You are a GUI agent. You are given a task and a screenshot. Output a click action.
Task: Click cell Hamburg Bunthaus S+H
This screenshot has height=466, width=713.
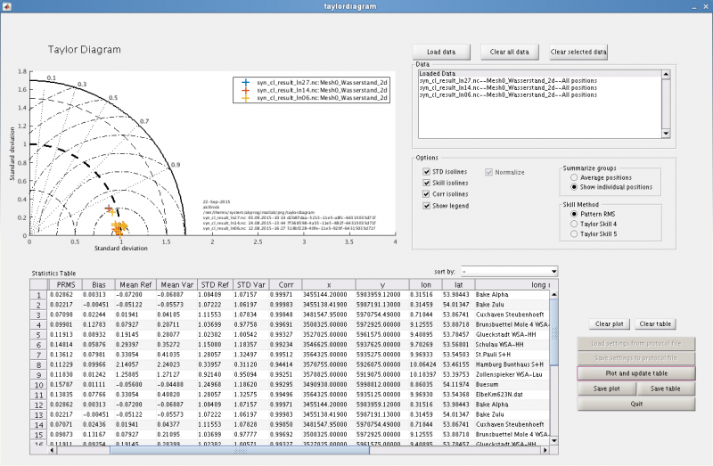[x=510, y=364]
